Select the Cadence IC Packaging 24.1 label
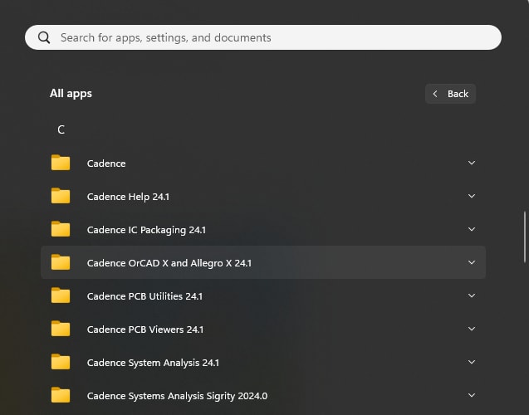The width and height of the screenshot is (529, 415). [146, 230]
